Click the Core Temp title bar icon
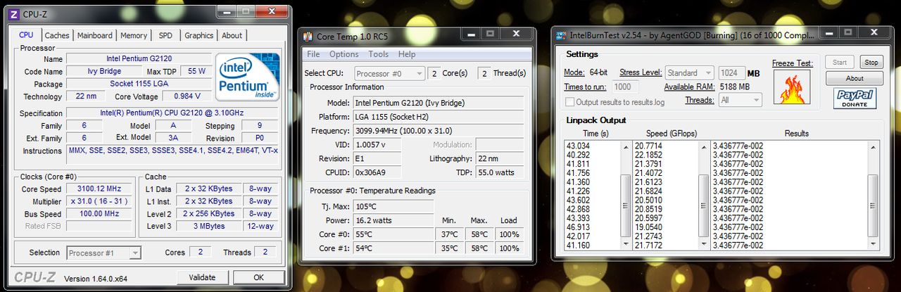The width and height of the screenshot is (901, 292). click(308, 35)
